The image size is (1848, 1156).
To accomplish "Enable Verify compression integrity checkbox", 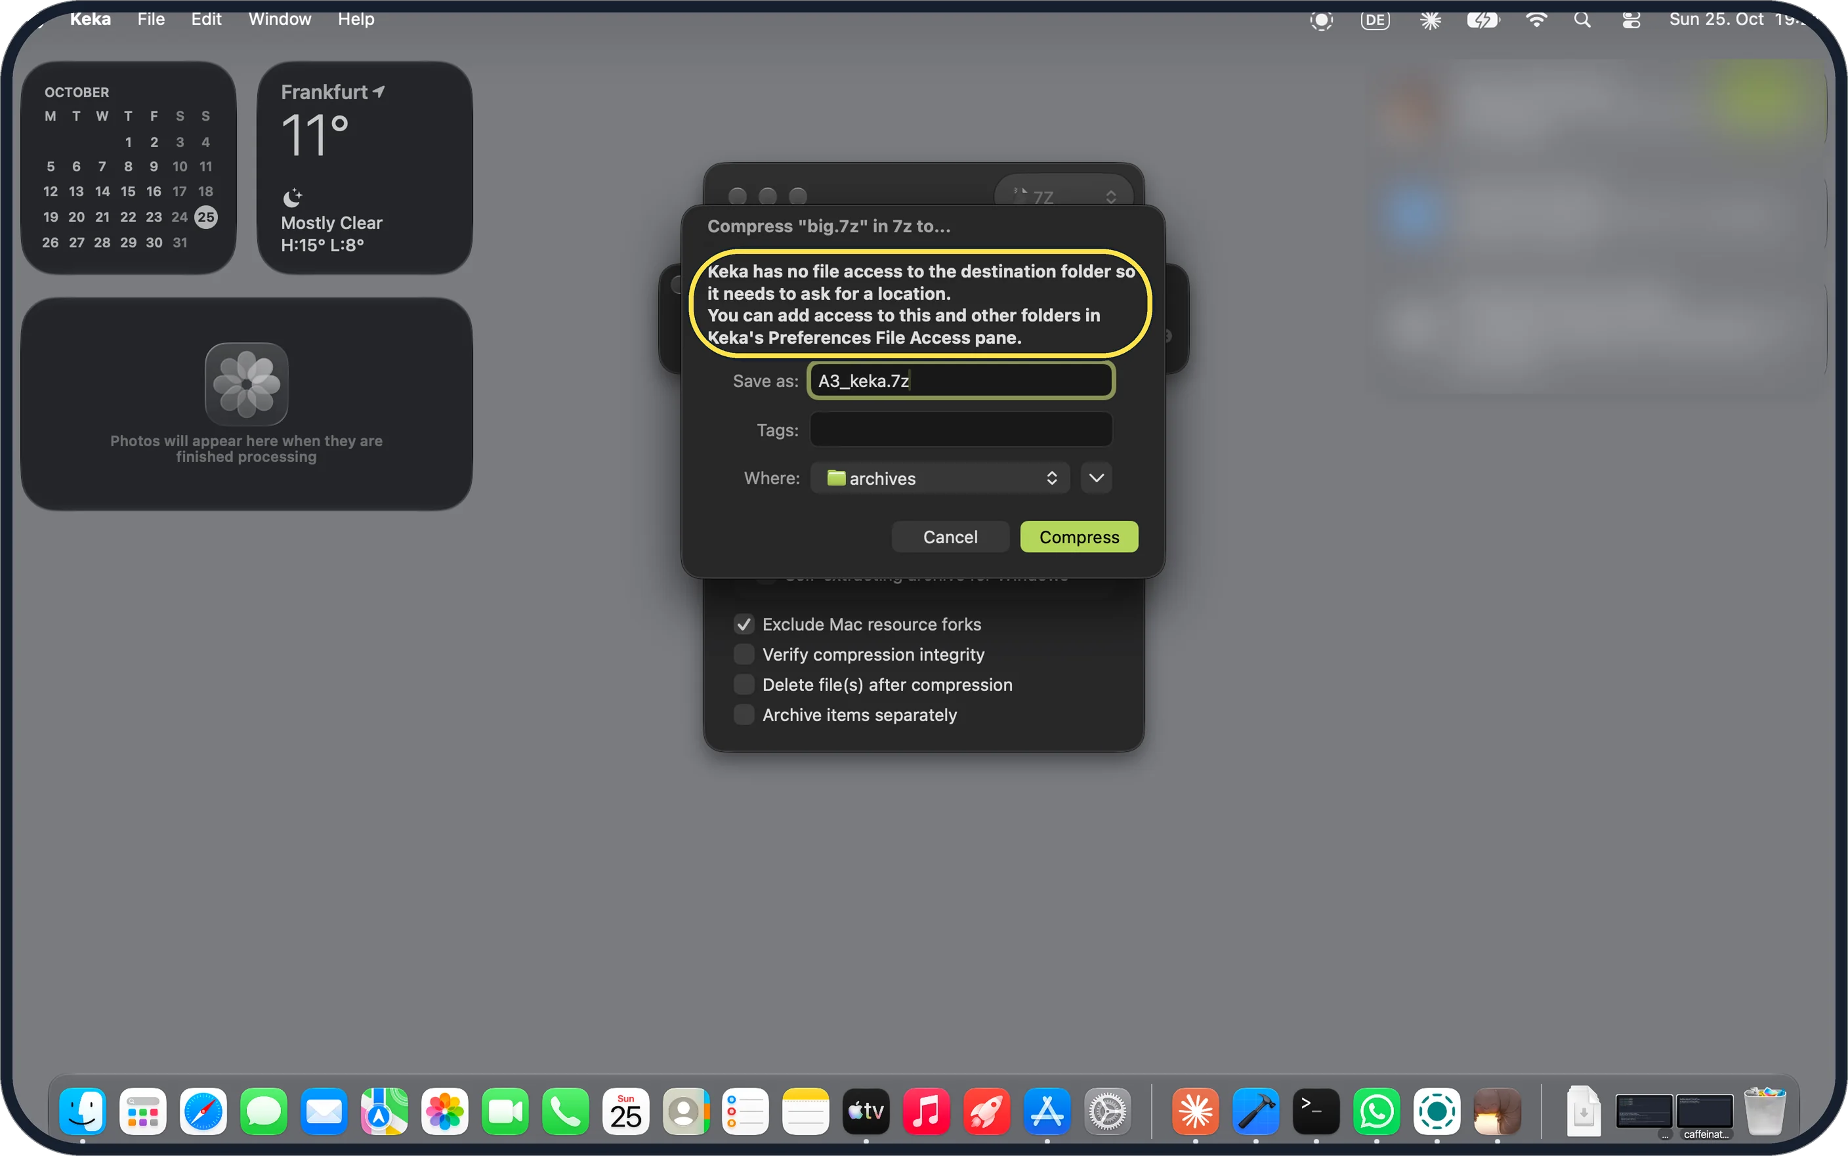I will [744, 655].
